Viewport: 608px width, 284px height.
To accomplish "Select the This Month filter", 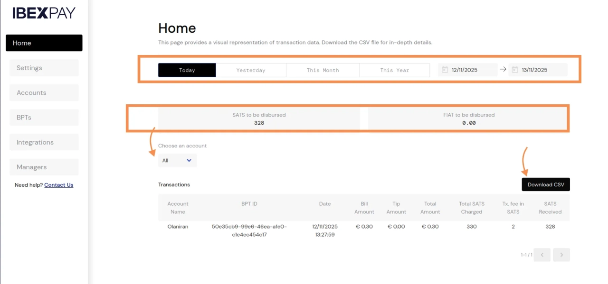I will 323,70.
